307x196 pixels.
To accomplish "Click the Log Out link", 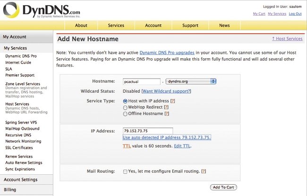I will [x=295, y=14].
